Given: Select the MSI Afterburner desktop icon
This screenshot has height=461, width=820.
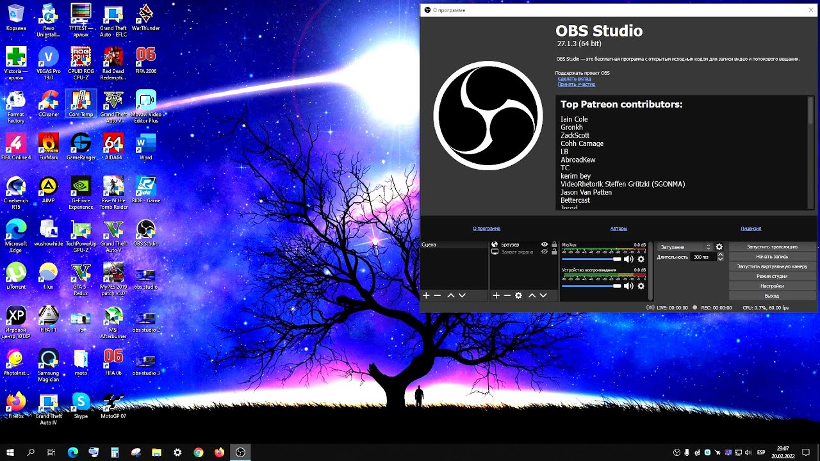Looking at the screenshot, I should pos(113,323).
